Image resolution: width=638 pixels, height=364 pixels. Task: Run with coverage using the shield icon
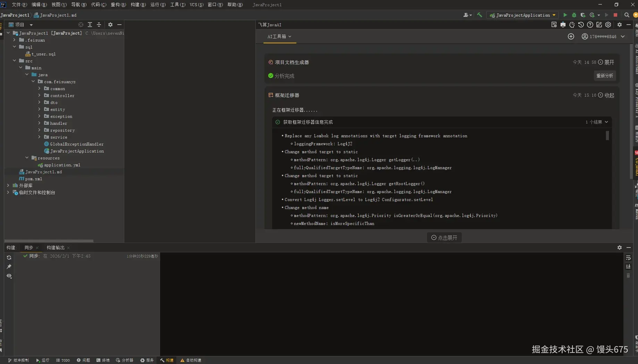[583, 15]
